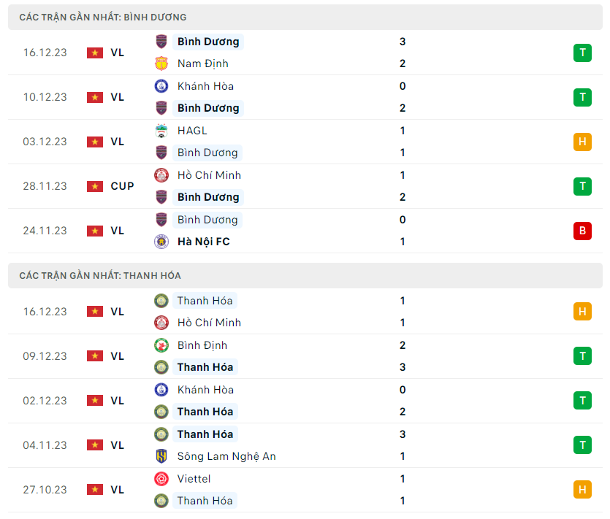Click the Vietnam flag on the 28.11.23 match
Viewport: 610px width, 519px height.
(95, 186)
